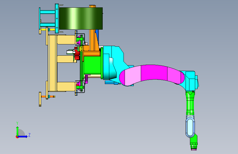
Task: Select the light blue oval link near the tool
Action: tap(190, 127)
